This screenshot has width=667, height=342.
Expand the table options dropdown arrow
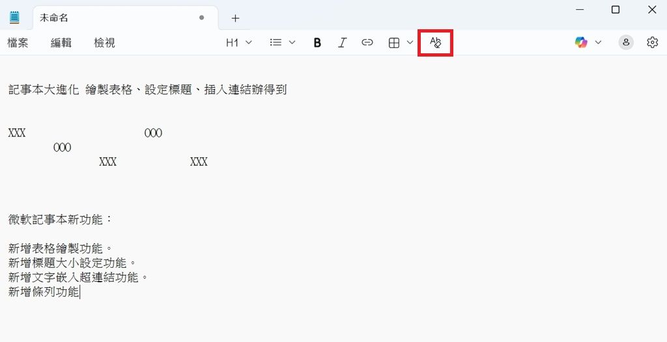pos(410,42)
